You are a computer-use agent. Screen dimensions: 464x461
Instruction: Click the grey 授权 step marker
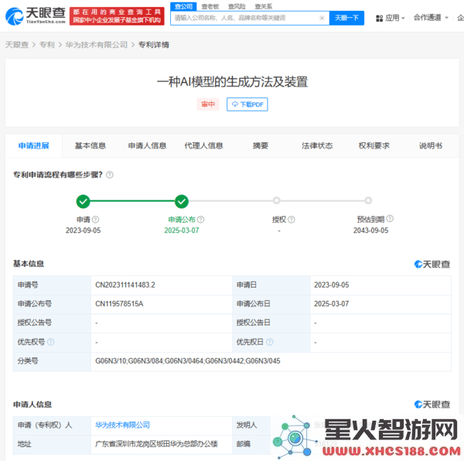[x=276, y=200]
